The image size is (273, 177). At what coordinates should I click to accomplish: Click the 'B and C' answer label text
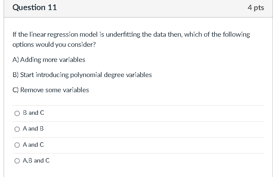point(33,113)
